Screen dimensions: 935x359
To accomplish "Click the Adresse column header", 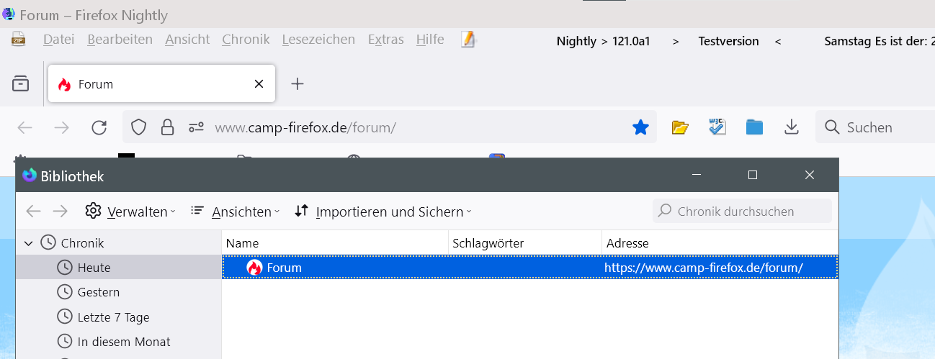I will (x=627, y=243).
